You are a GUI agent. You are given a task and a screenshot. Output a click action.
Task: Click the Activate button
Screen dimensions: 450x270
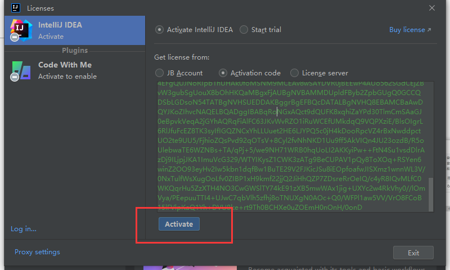(x=179, y=224)
